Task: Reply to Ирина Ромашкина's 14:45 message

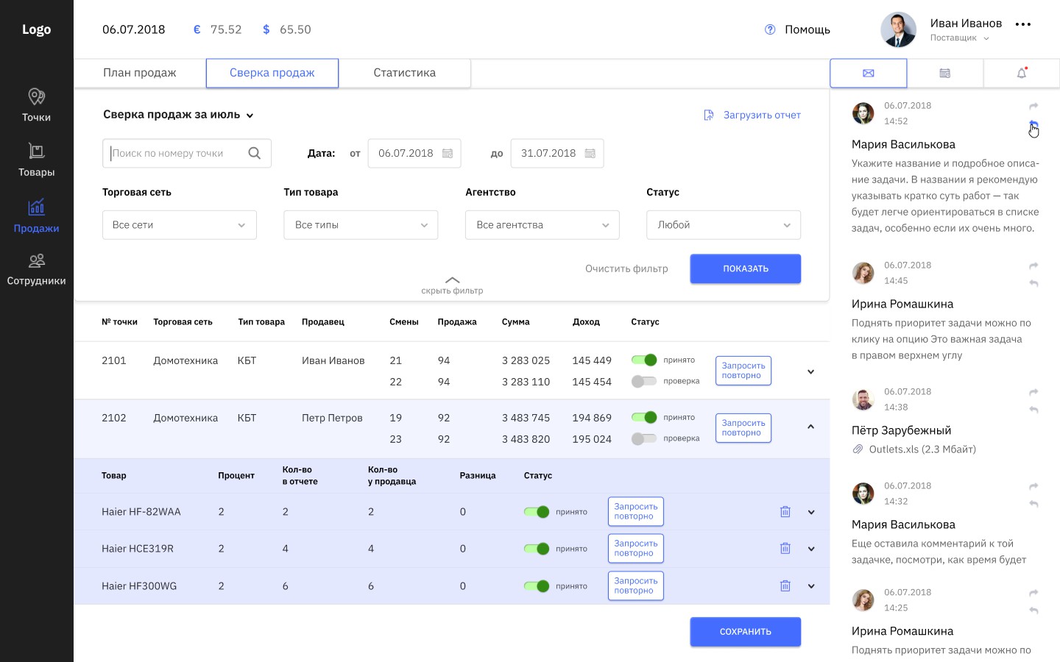Action: (x=1033, y=283)
